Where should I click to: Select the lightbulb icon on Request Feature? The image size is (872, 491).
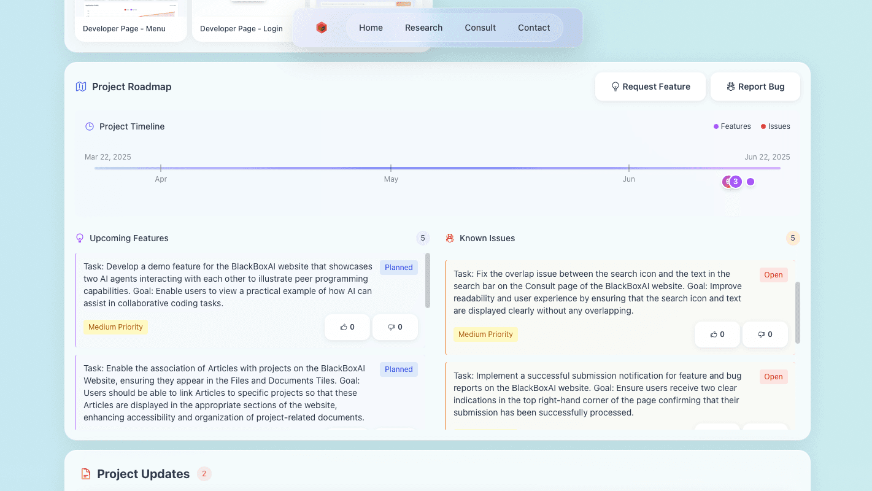(615, 87)
